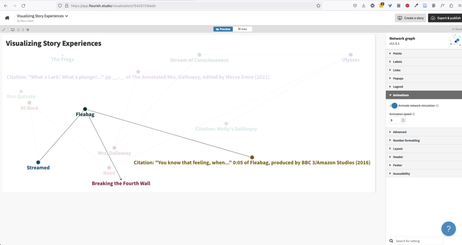Open help with the blue question mark

point(448,229)
